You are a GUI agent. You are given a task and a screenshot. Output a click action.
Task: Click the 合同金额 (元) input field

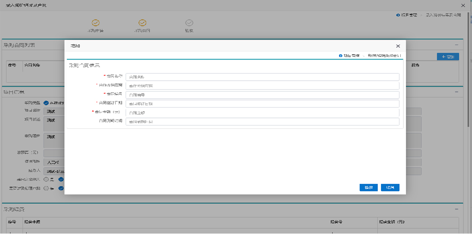(262, 113)
